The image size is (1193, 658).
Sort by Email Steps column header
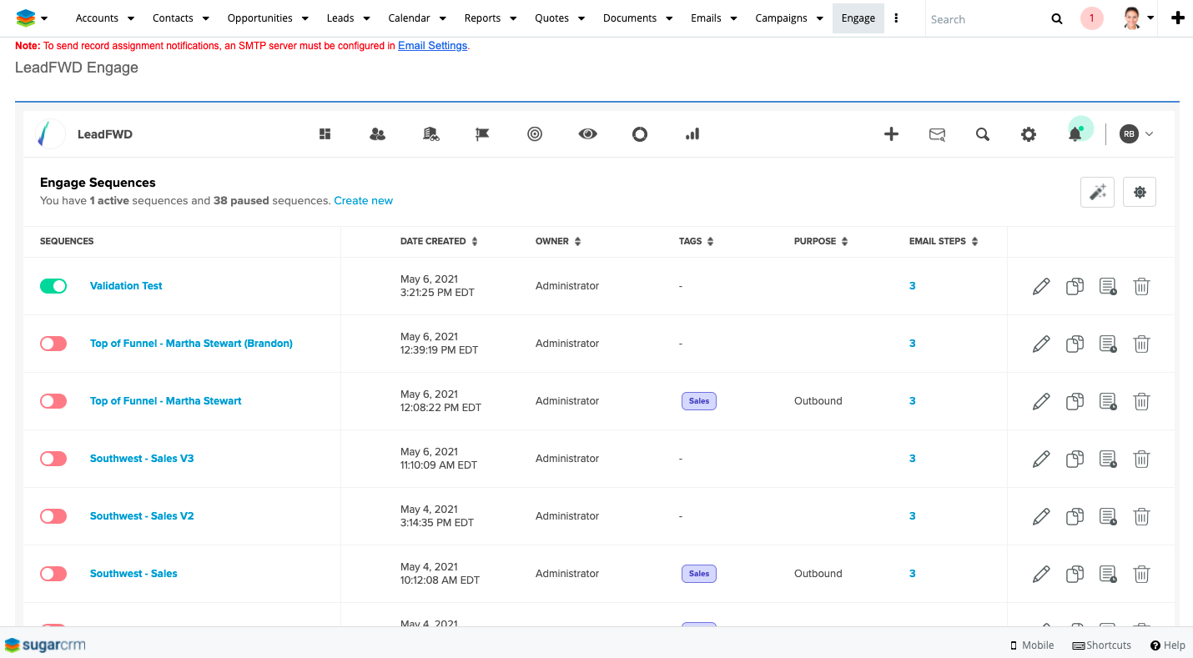click(x=944, y=241)
